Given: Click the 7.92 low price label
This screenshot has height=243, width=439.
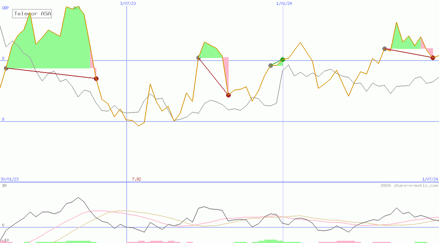Looking at the screenshot, I should (136, 179).
